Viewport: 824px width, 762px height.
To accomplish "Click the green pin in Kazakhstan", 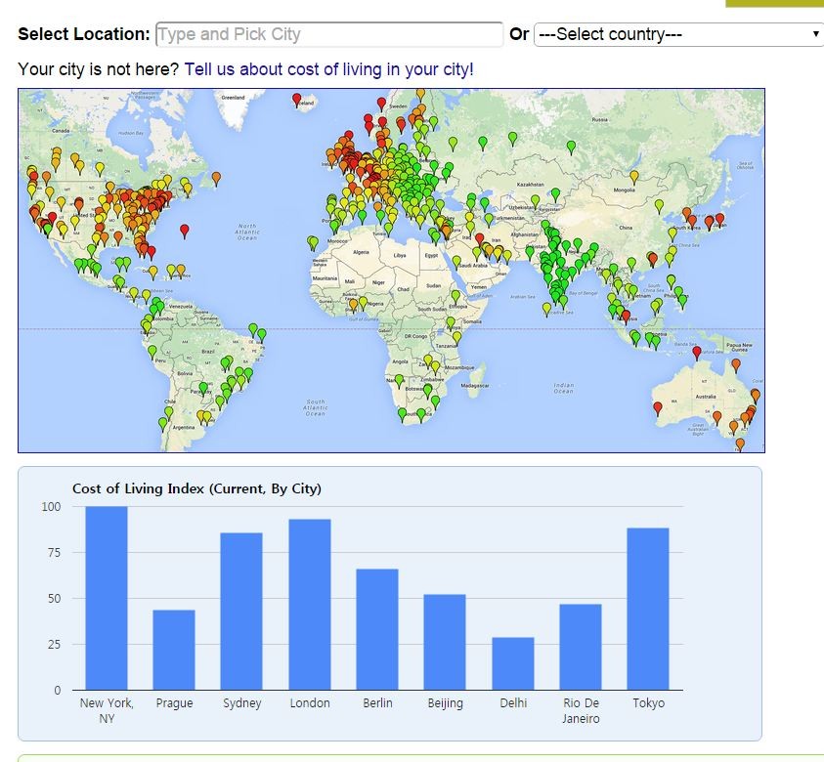I will pos(554,193).
